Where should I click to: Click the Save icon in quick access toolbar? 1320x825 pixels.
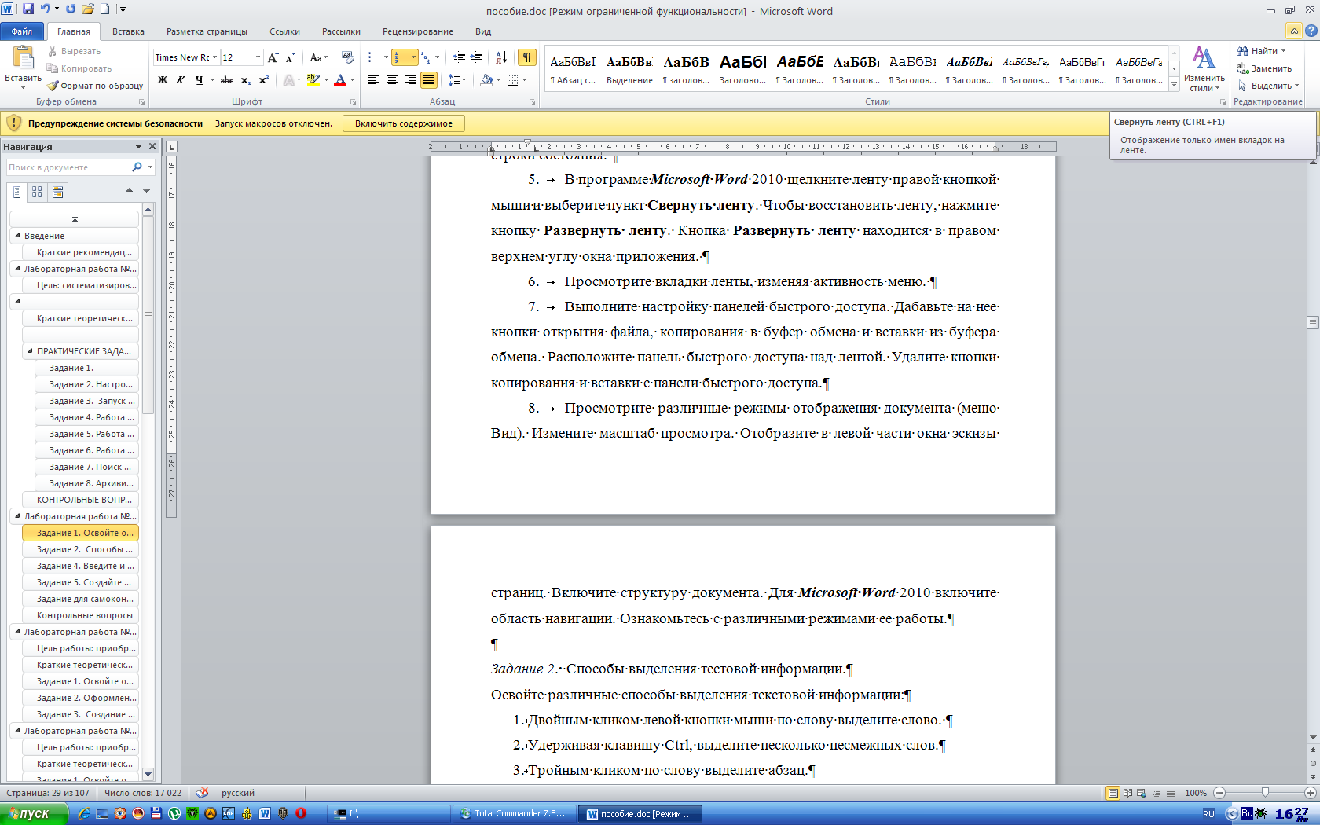pyautogui.click(x=28, y=9)
